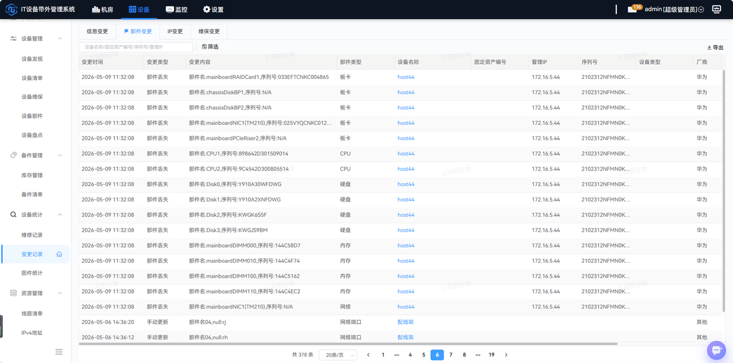Go to the previous page arrow

click(x=368, y=355)
